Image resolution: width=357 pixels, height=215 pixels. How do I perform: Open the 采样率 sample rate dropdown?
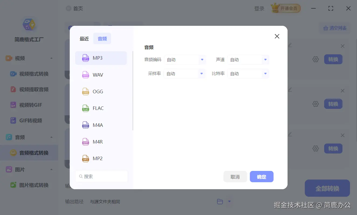pos(185,73)
